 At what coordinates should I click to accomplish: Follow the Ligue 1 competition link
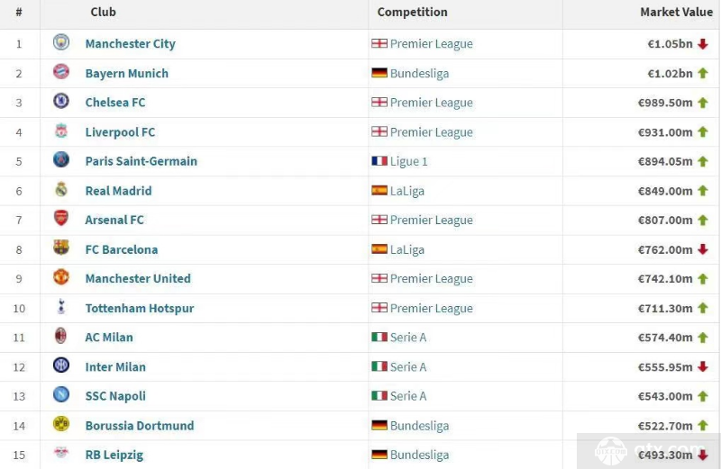pos(409,162)
